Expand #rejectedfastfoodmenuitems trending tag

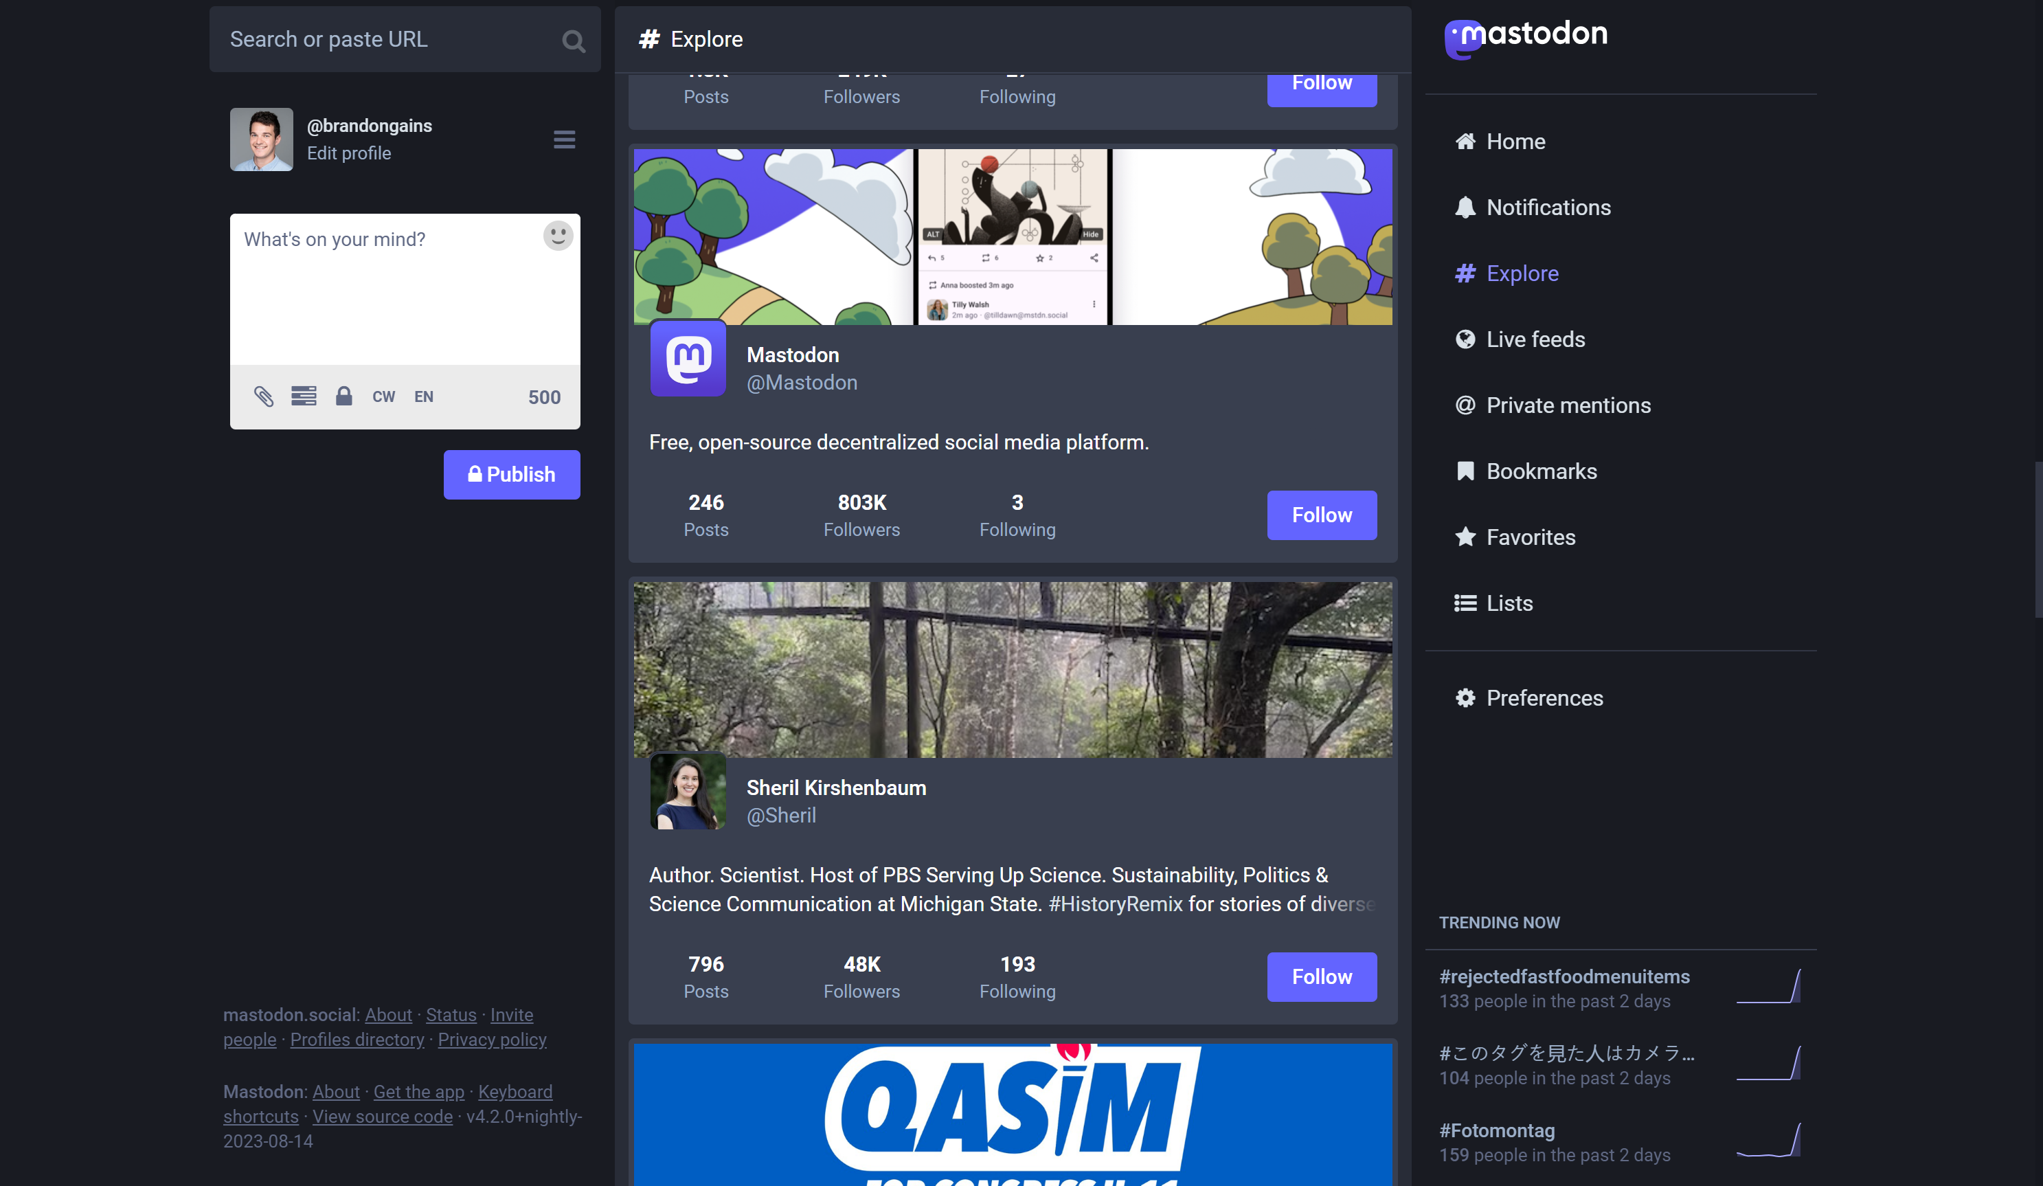pyautogui.click(x=1564, y=977)
